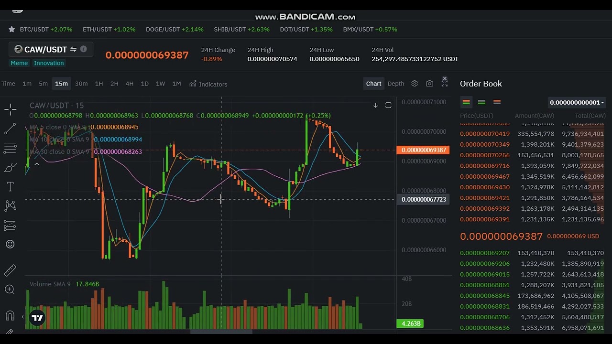612x344 pixels.
Task: Select the zoom in tool
Action: 10,289
